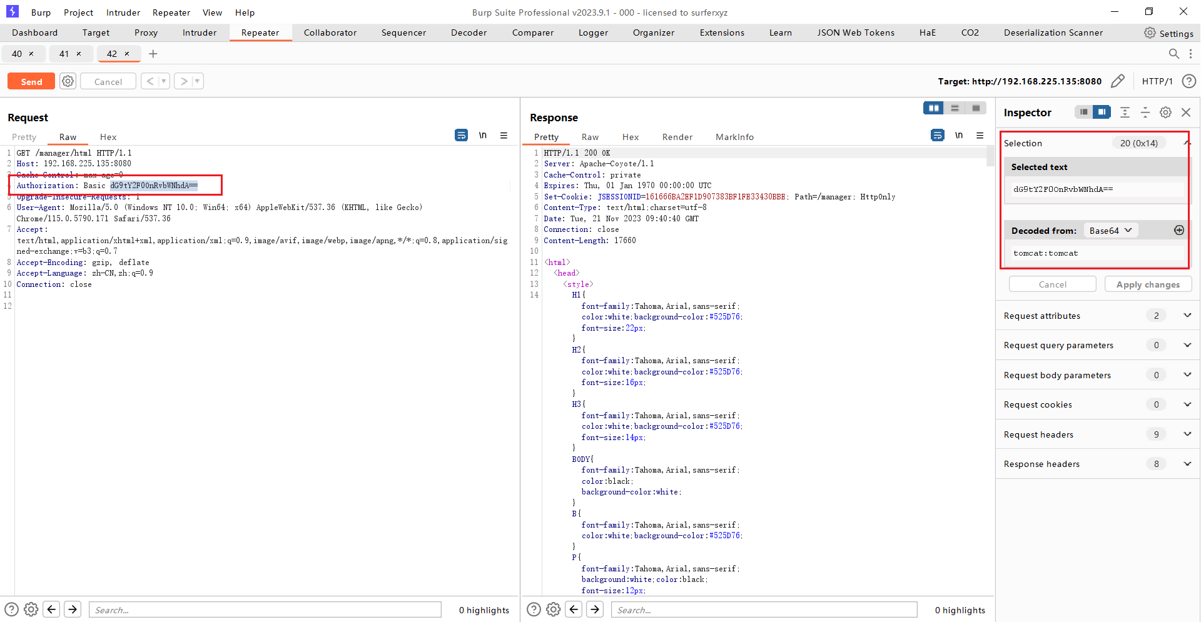Viewport: 1201px width, 622px height.
Task: Click the orange Send button
Action: coord(31,81)
